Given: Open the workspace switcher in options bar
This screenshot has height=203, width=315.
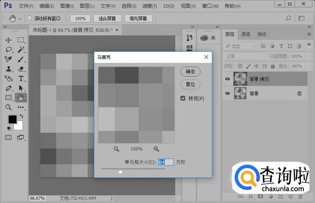Looking at the screenshot, I should pos(301,19).
